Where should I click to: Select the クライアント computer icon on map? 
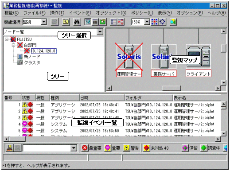click(x=199, y=56)
